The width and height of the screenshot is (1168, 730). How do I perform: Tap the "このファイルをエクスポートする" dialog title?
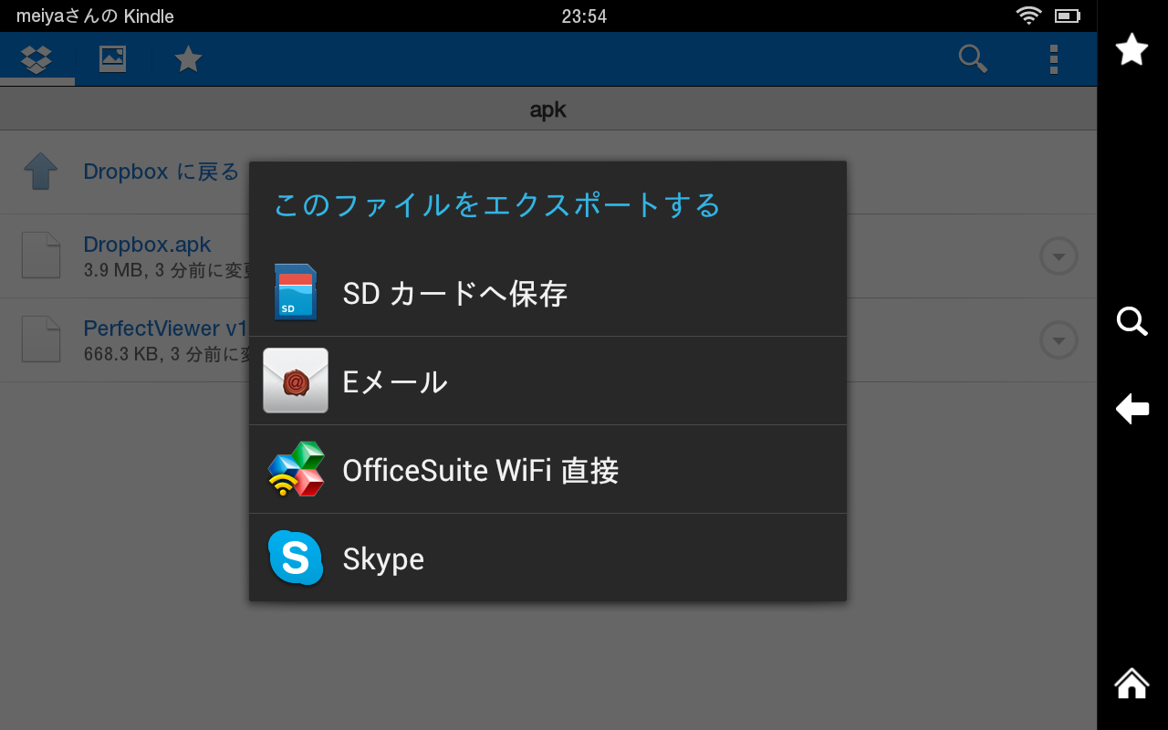(497, 204)
